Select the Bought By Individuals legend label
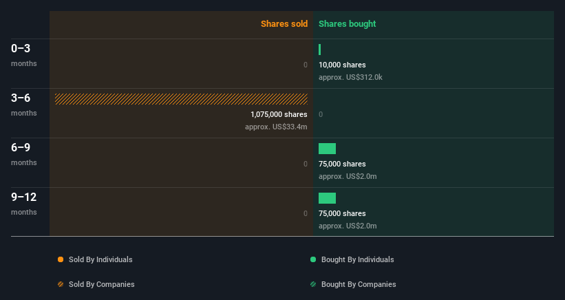 pyautogui.click(x=357, y=259)
